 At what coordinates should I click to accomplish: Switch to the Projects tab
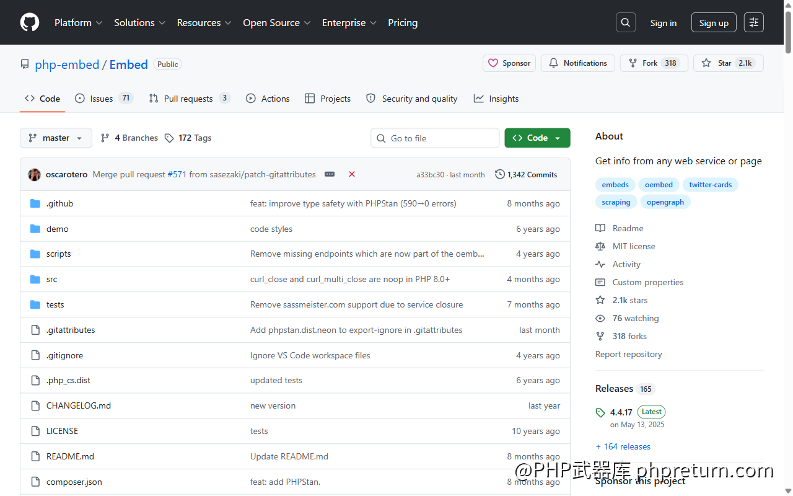coord(328,99)
